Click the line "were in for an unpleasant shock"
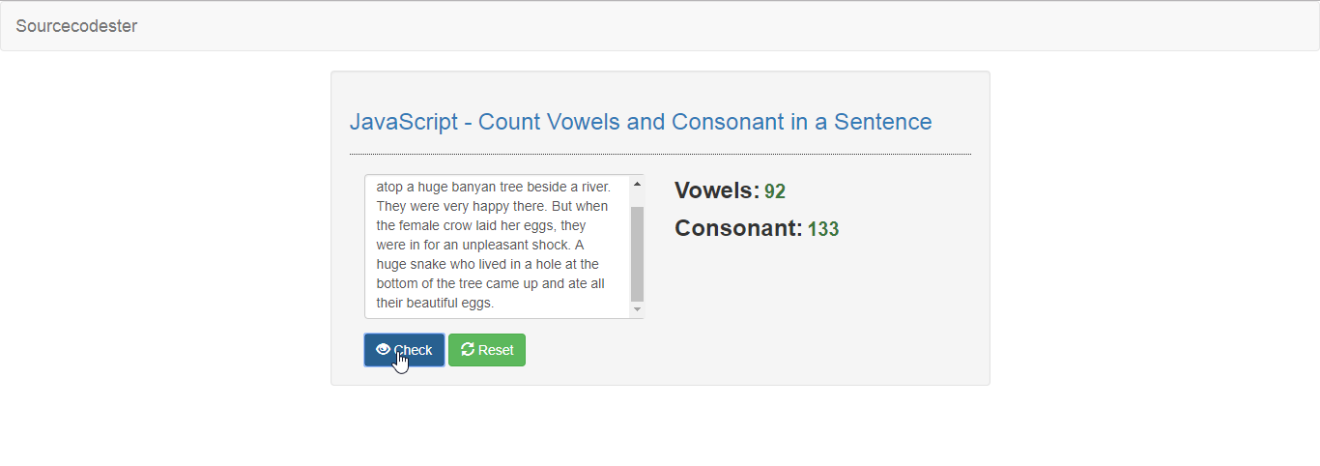Screen dimensions: 1320x466 [480, 245]
